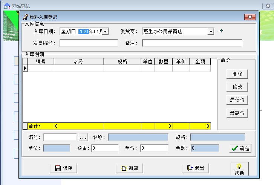Click the 最低价 button

point(237,100)
